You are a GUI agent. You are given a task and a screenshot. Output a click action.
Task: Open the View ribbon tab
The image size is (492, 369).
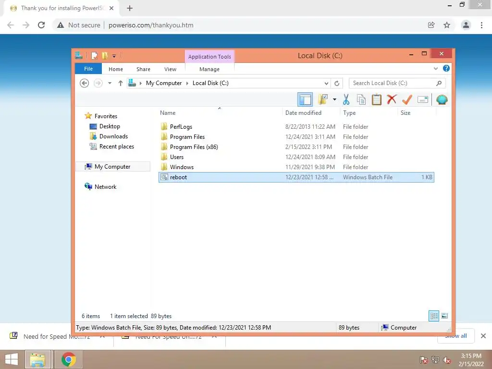point(171,69)
